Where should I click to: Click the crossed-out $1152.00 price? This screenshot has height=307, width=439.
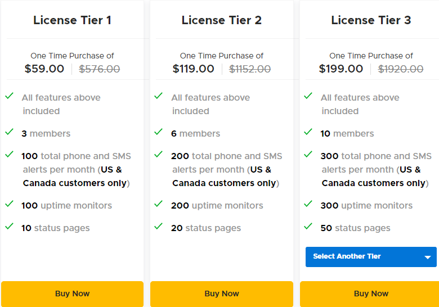click(250, 69)
